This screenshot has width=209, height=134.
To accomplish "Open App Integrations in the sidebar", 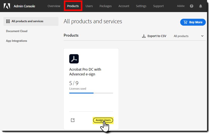I will pos(16,41).
